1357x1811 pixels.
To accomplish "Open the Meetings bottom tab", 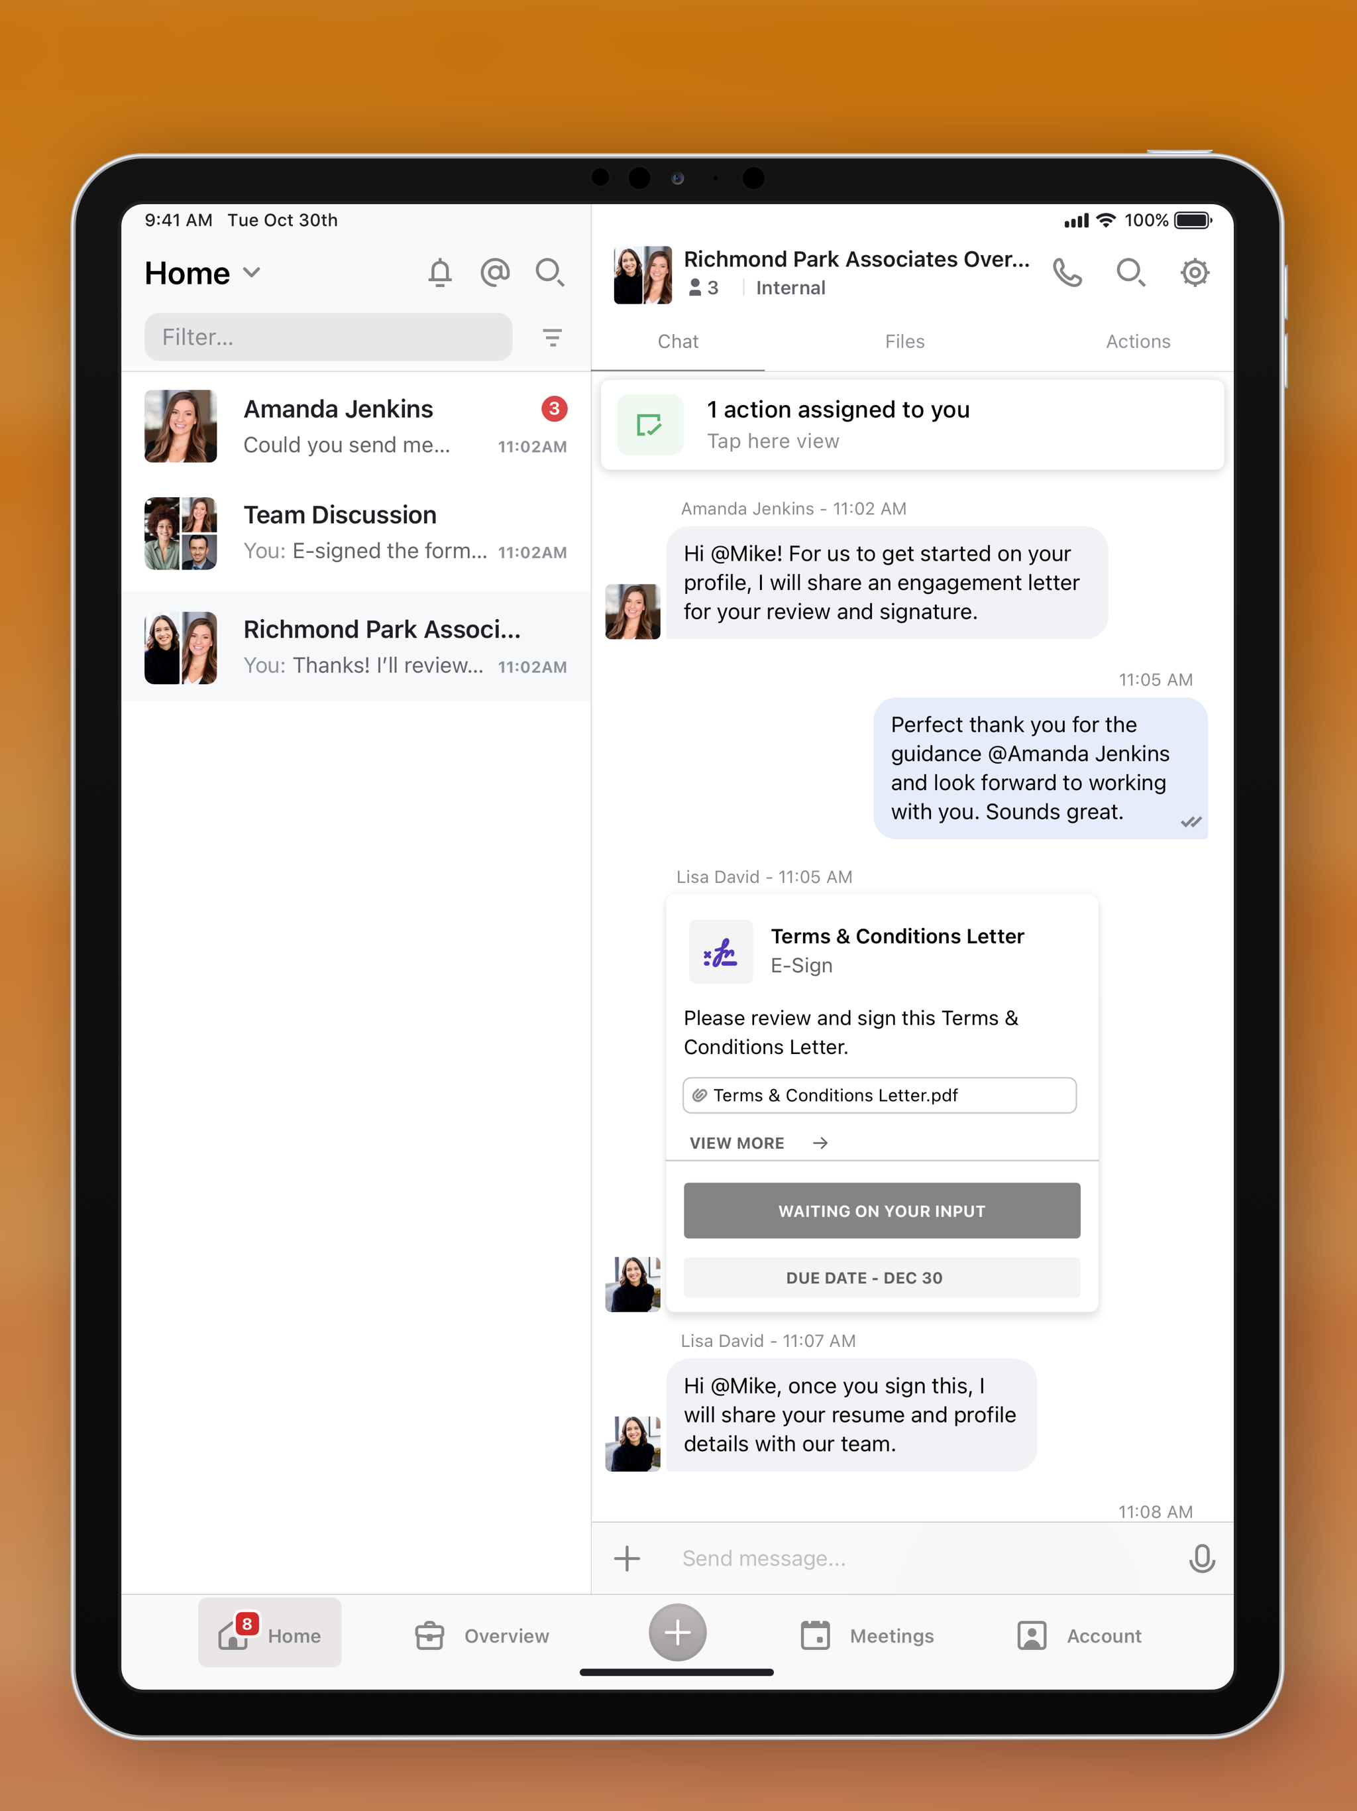I will click(867, 1636).
